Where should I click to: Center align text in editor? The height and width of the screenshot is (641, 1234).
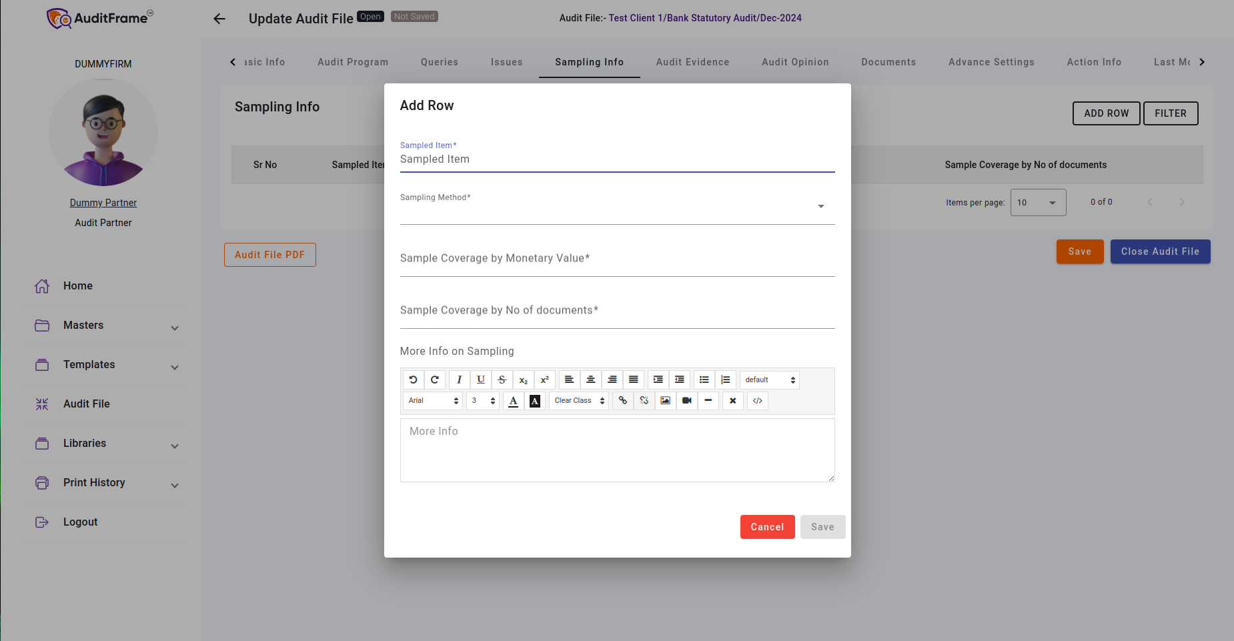[590, 380]
